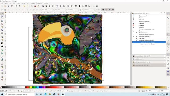Click the Export icon in toolbar

[19, 6]
